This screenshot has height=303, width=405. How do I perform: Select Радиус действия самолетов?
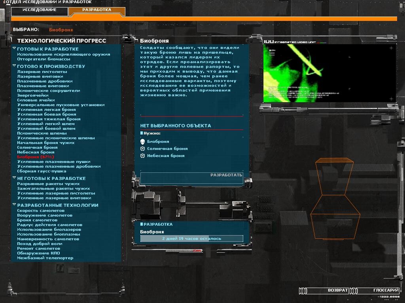point(49,225)
